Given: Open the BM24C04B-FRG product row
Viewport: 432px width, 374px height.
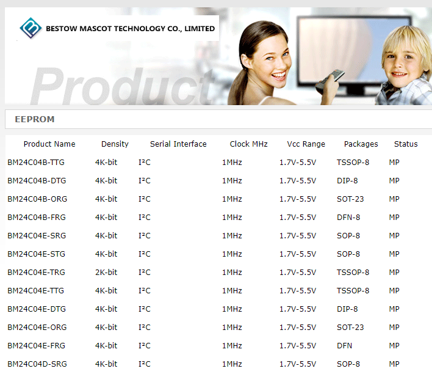Looking at the screenshot, I should tap(36, 218).
